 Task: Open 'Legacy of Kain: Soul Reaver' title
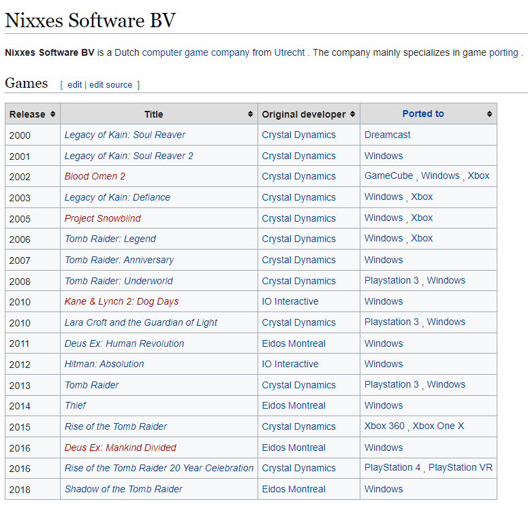point(125,135)
